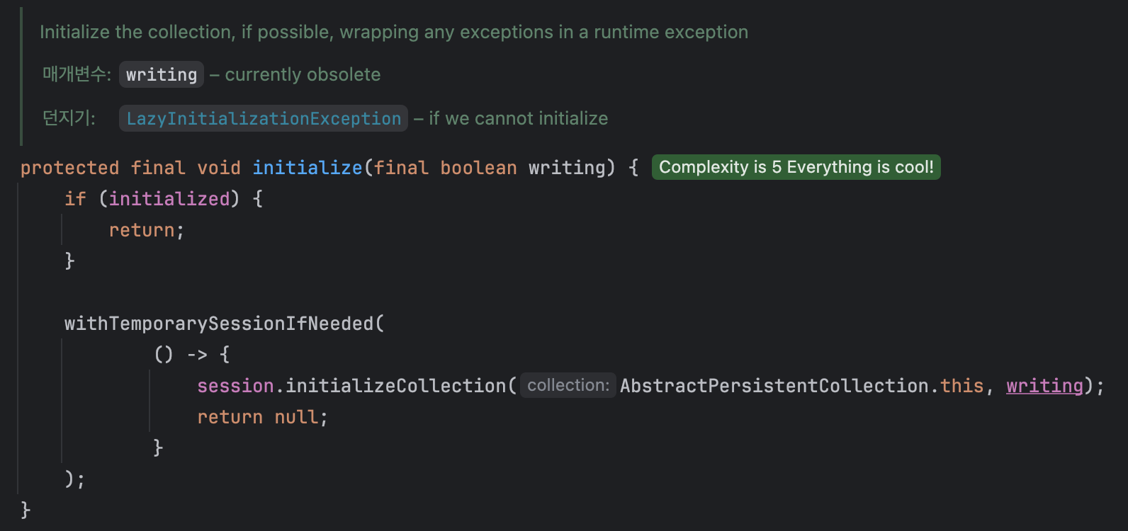Click the 'return null;' statement
This screenshot has width=1128, height=531.
(262, 417)
